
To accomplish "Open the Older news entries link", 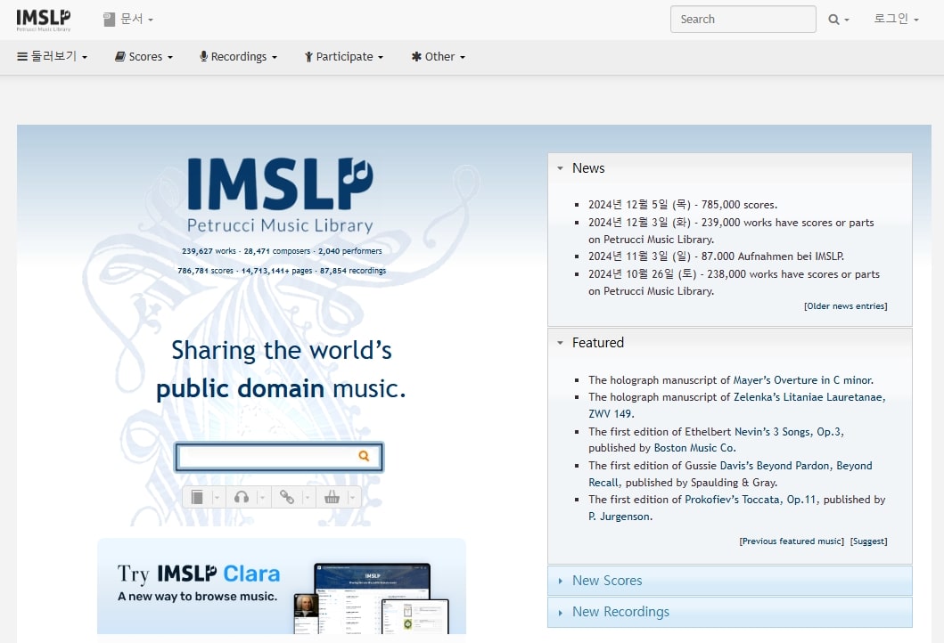I will click(845, 306).
